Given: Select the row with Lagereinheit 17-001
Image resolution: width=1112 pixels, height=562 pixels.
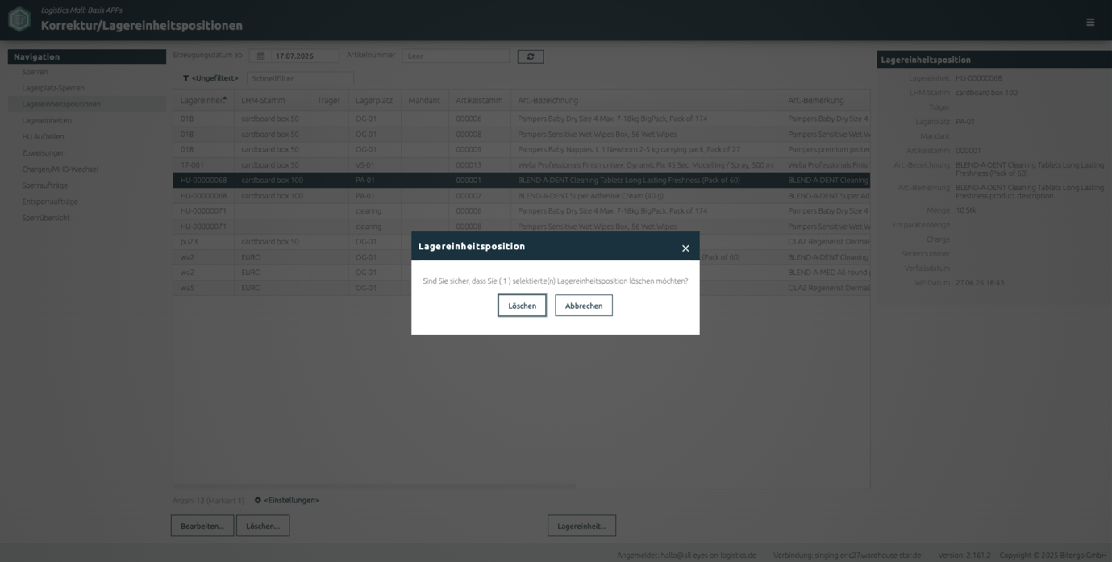Looking at the screenshot, I should click(x=521, y=164).
